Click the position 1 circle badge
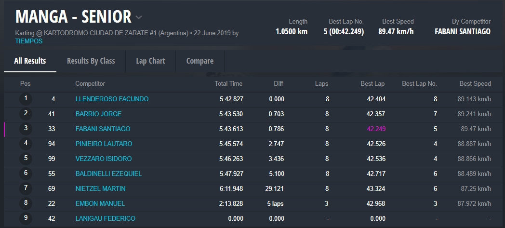The height and width of the screenshot is (228, 505). [x=26, y=99]
